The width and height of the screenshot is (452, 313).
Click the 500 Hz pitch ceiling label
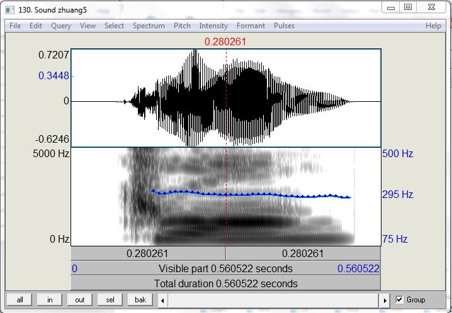pyautogui.click(x=397, y=153)
